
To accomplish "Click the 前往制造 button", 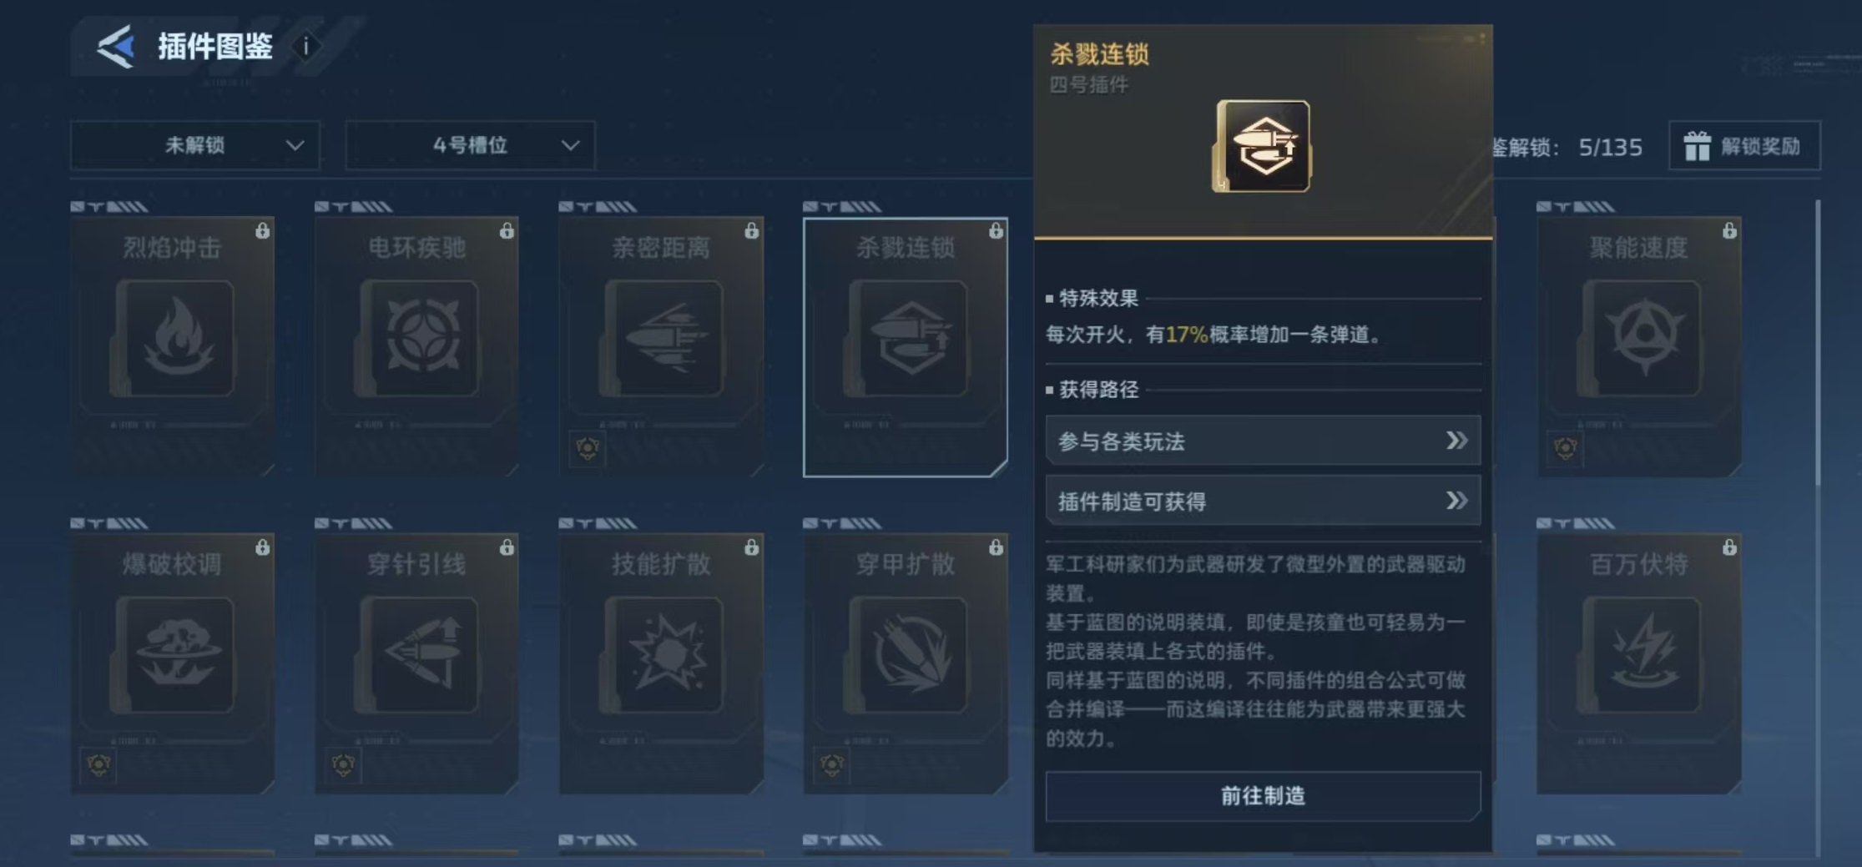I will (1263, 796).
